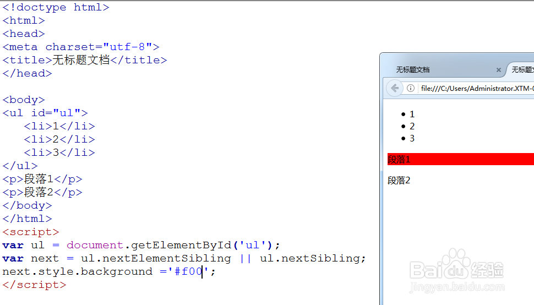Click list item 3 in browser page
This screenshot has height=305, width=534.
tap(412, 138)
